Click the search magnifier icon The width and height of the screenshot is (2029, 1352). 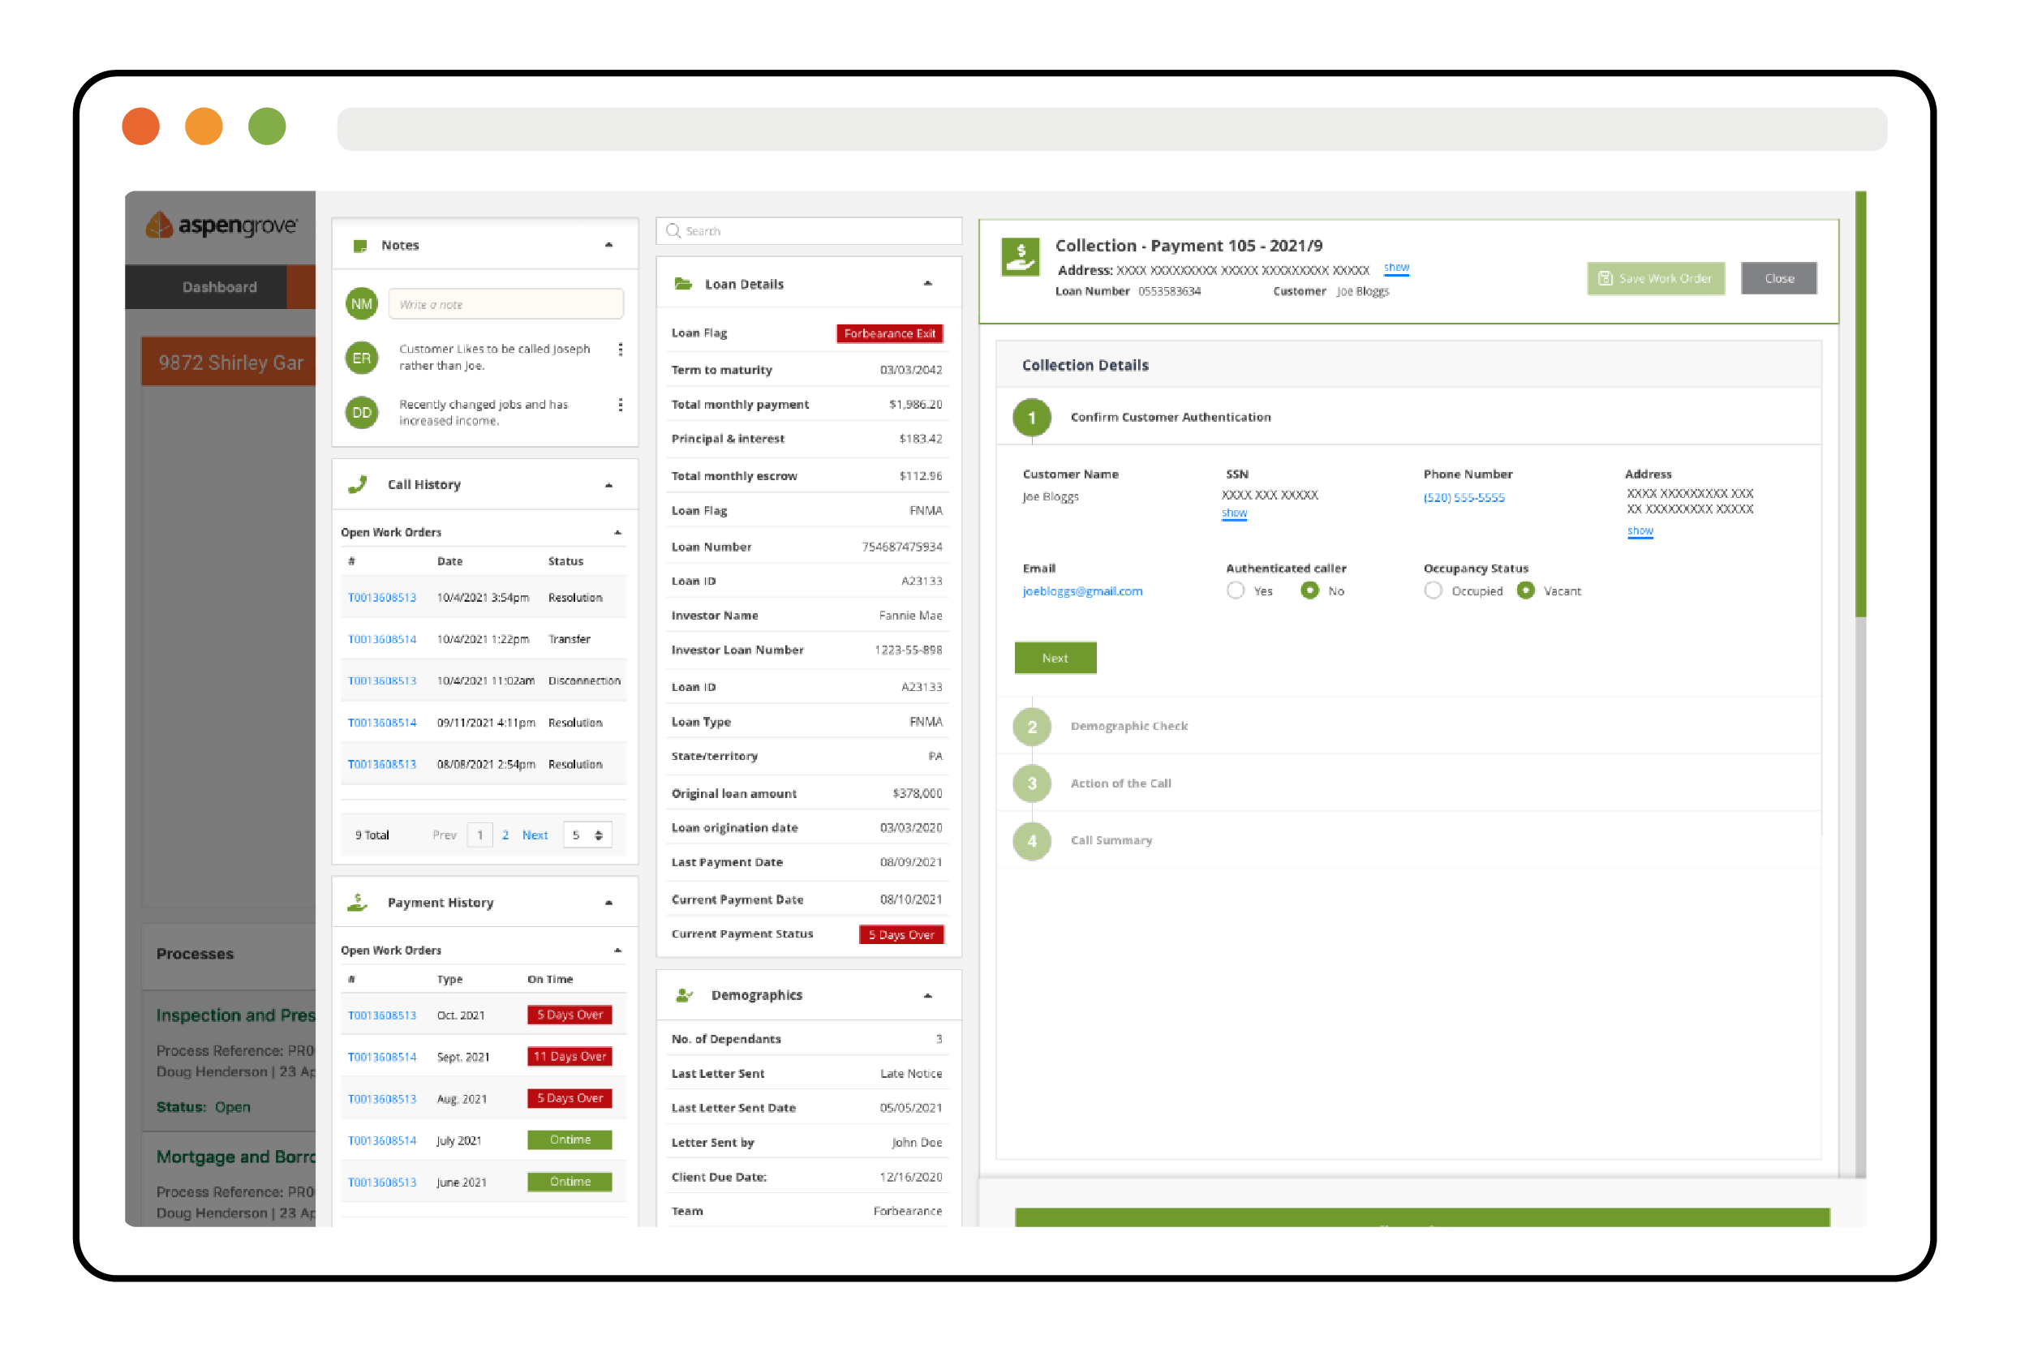pyautogui.click(x=673, y=231)
